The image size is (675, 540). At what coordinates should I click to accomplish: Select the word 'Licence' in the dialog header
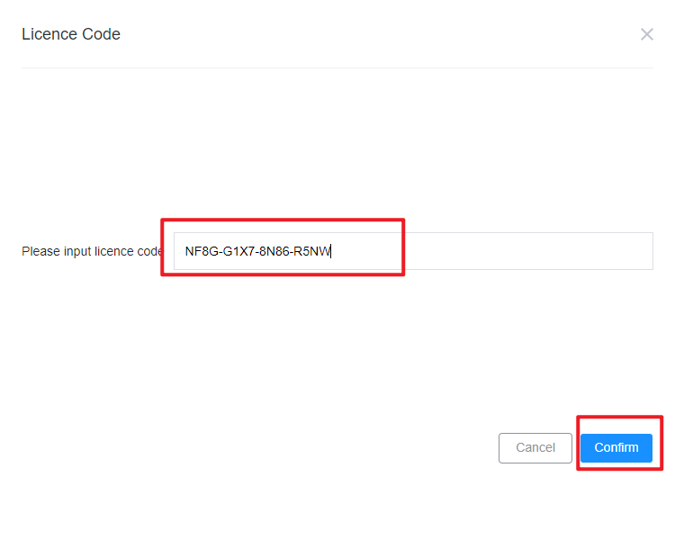[49, 34]
